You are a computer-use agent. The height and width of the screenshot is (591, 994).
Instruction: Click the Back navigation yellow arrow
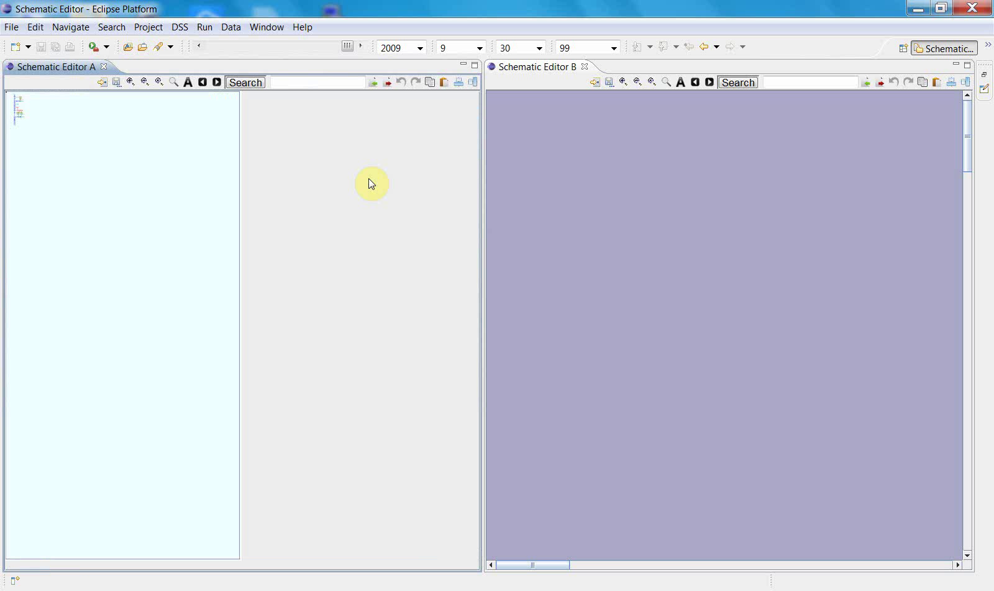coord(704,47)
